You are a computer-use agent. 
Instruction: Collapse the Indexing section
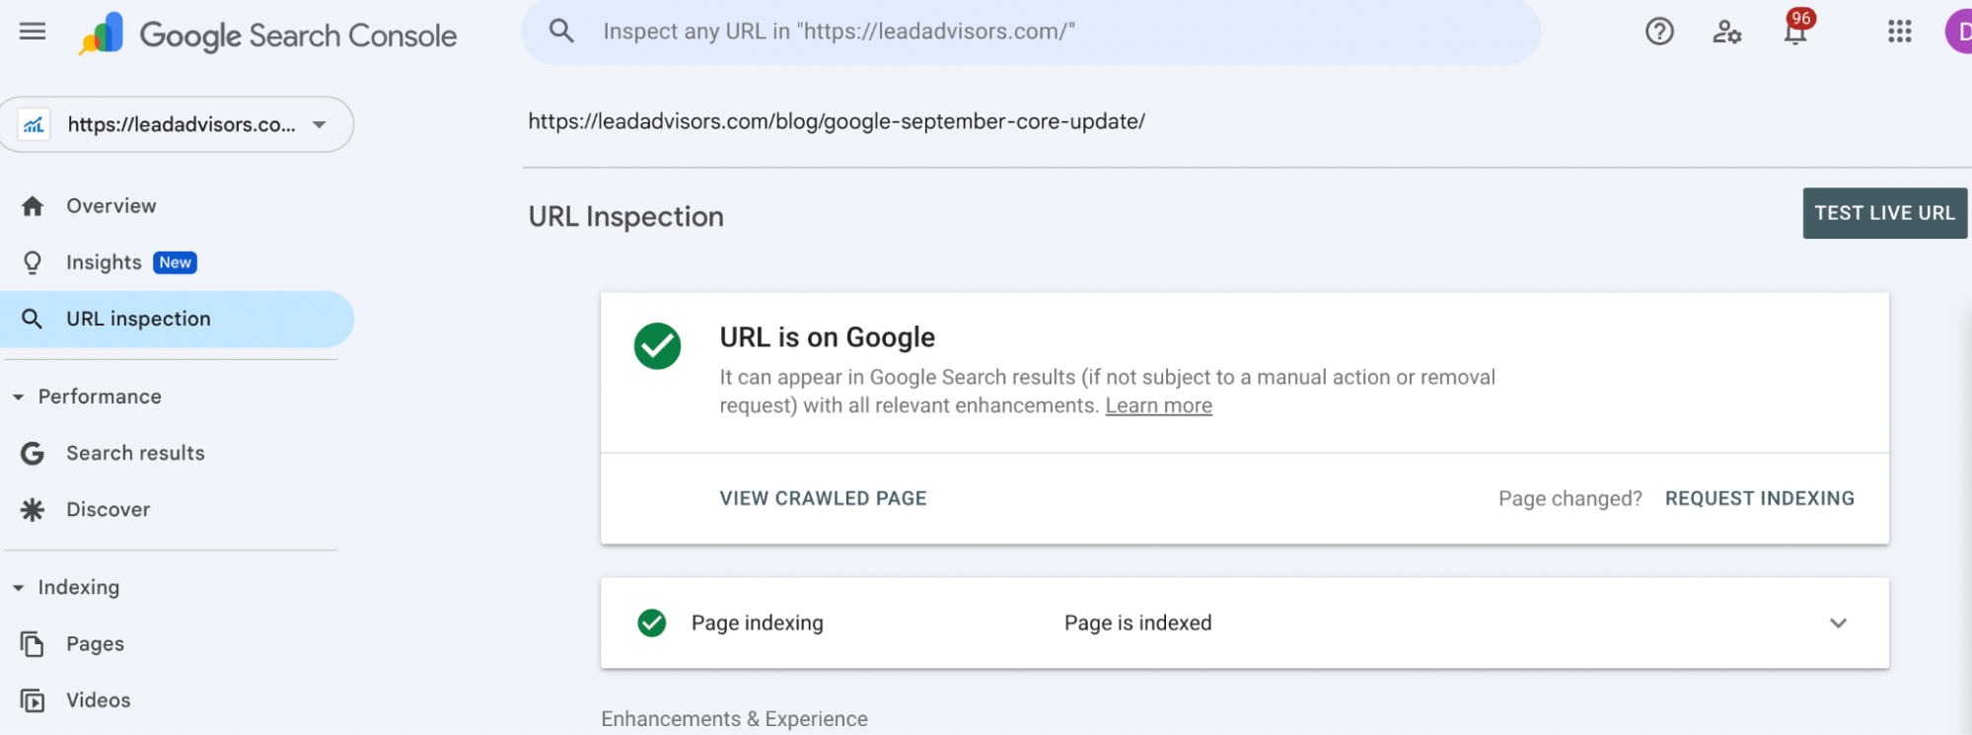19,588
